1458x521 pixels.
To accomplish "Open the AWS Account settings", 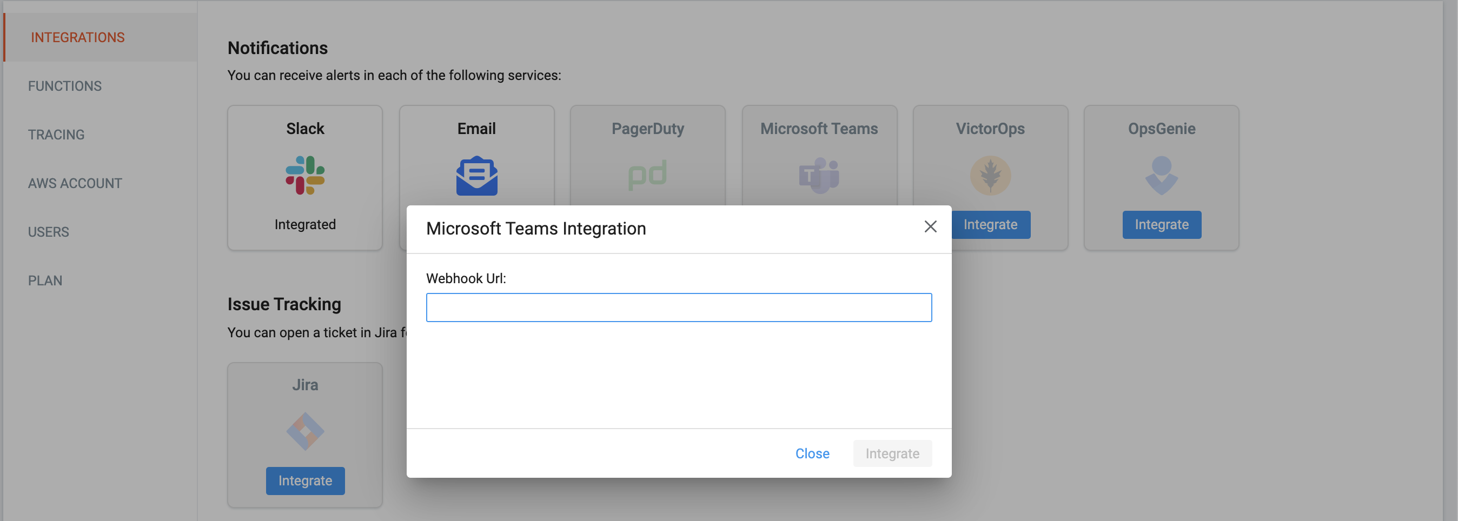I will [75, 183].
